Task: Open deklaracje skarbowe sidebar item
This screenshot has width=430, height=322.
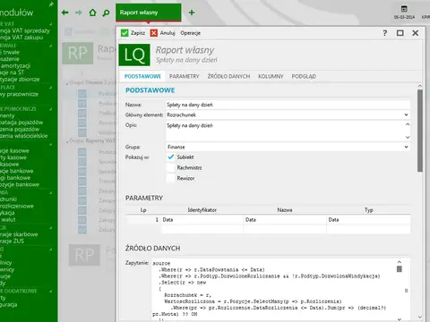Action: pyautogui.click(x=19, y=234)
